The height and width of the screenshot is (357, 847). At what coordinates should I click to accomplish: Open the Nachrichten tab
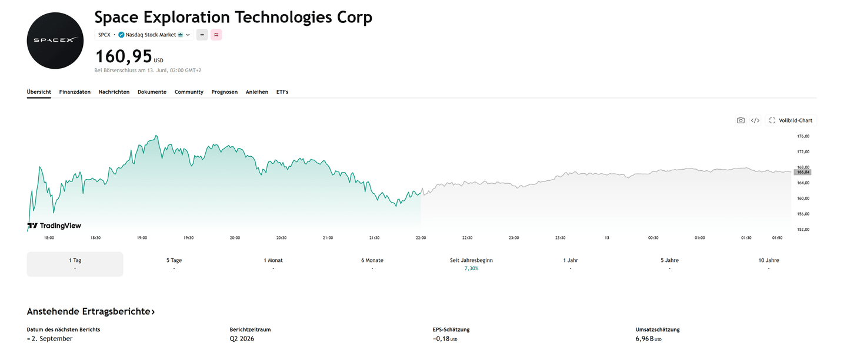(114, 92)
